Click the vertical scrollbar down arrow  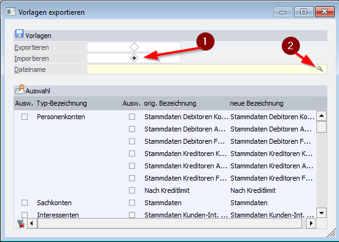(x=321, y=213)
